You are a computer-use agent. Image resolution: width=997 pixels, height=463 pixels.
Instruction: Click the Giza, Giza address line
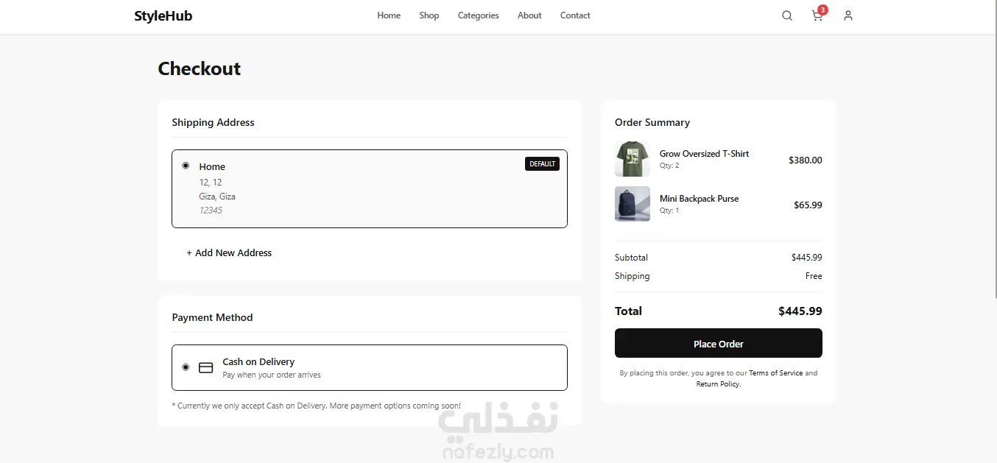217,197
